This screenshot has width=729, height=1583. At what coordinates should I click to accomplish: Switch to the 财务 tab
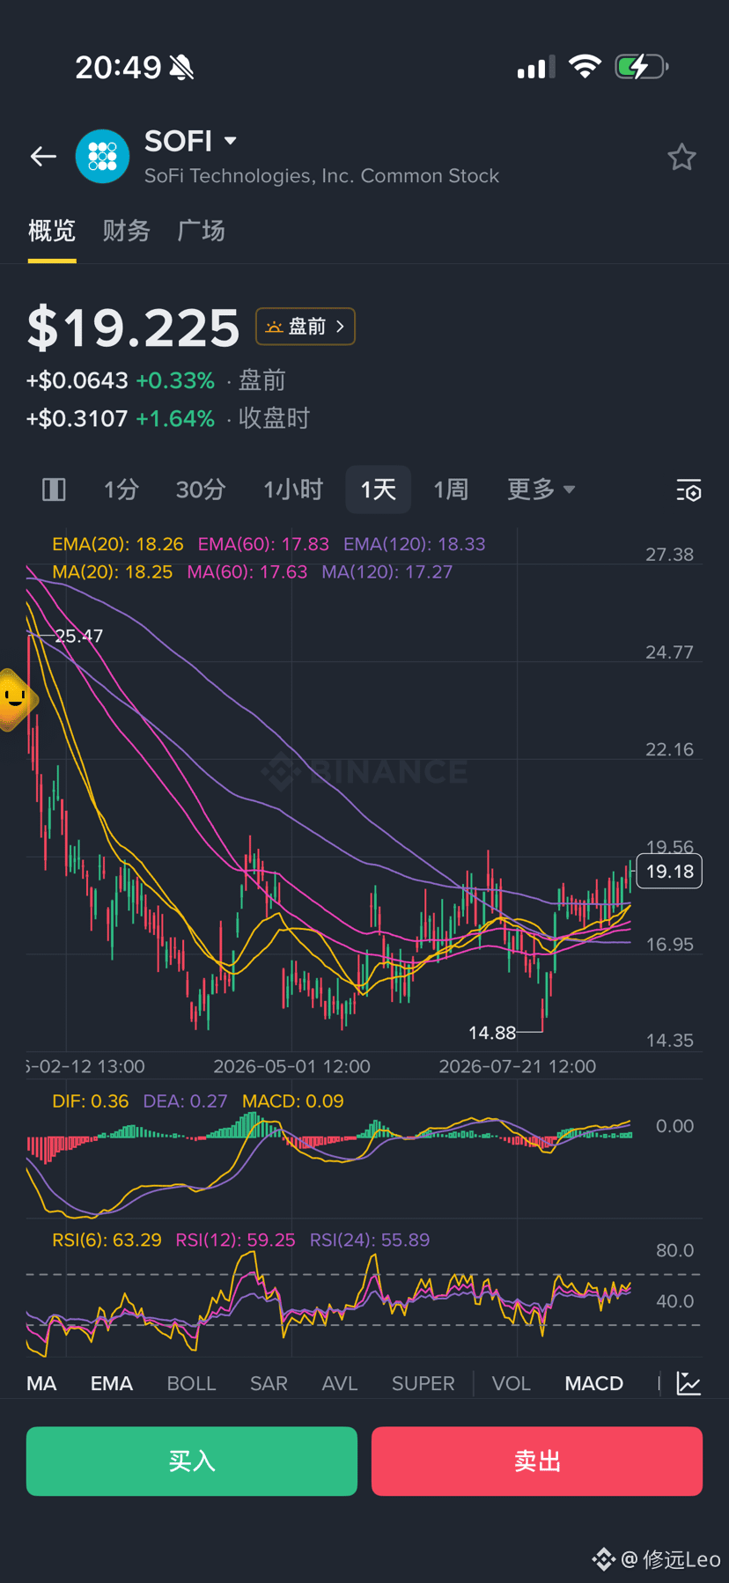pos(127,231)
